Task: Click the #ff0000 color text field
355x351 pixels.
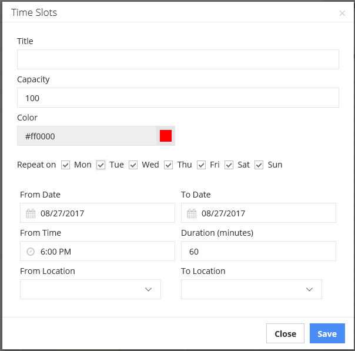Action: click(87, 136)
